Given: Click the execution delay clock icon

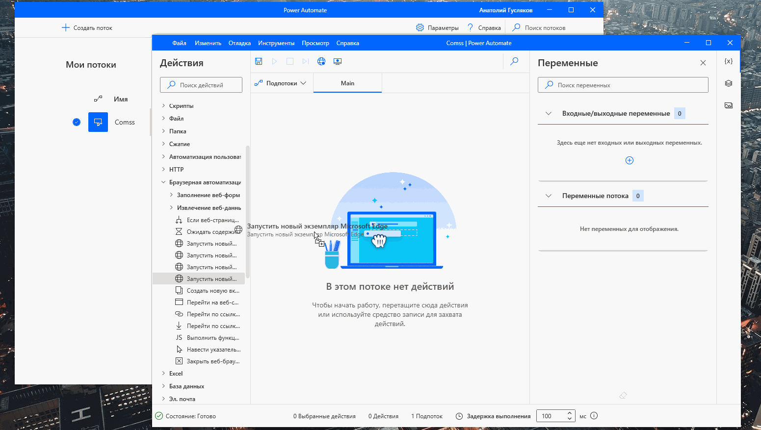Looking at the screenshot, I should (x=459, y=416).
